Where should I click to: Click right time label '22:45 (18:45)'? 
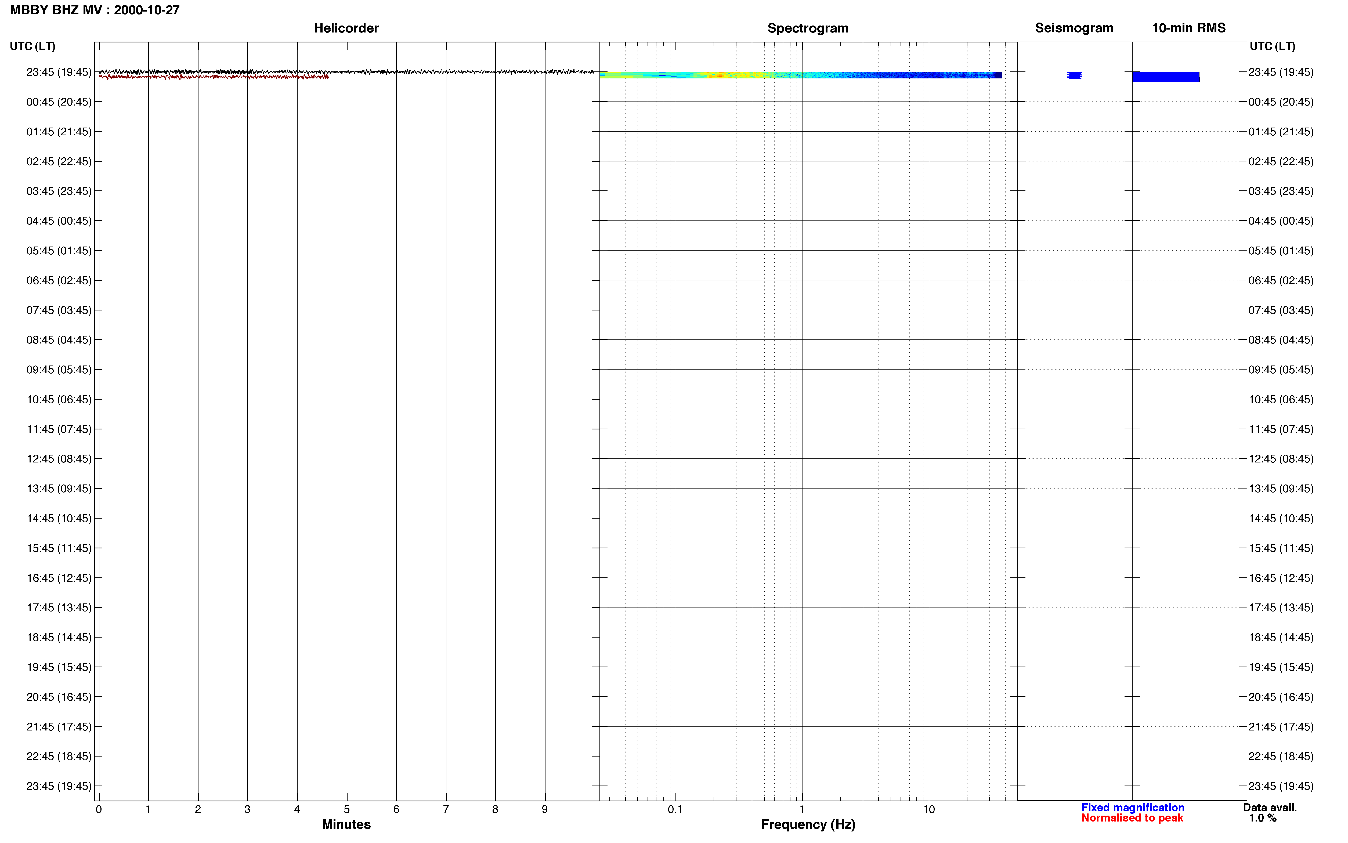pos(1281,757)
